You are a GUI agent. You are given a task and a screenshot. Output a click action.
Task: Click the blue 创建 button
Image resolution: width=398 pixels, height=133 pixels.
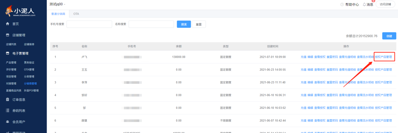tap(389, 36)
